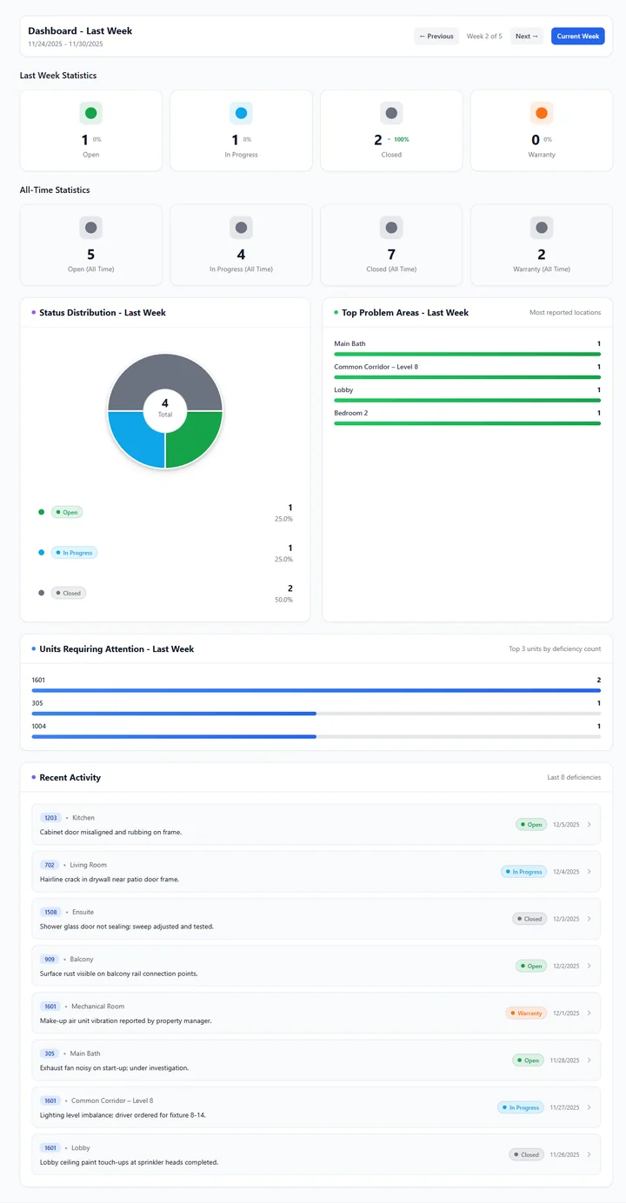Click the Warranty (All Time) circle icon
This screenshot has height=1203, width=626.
pyautogui.click(x=541, y=227)
